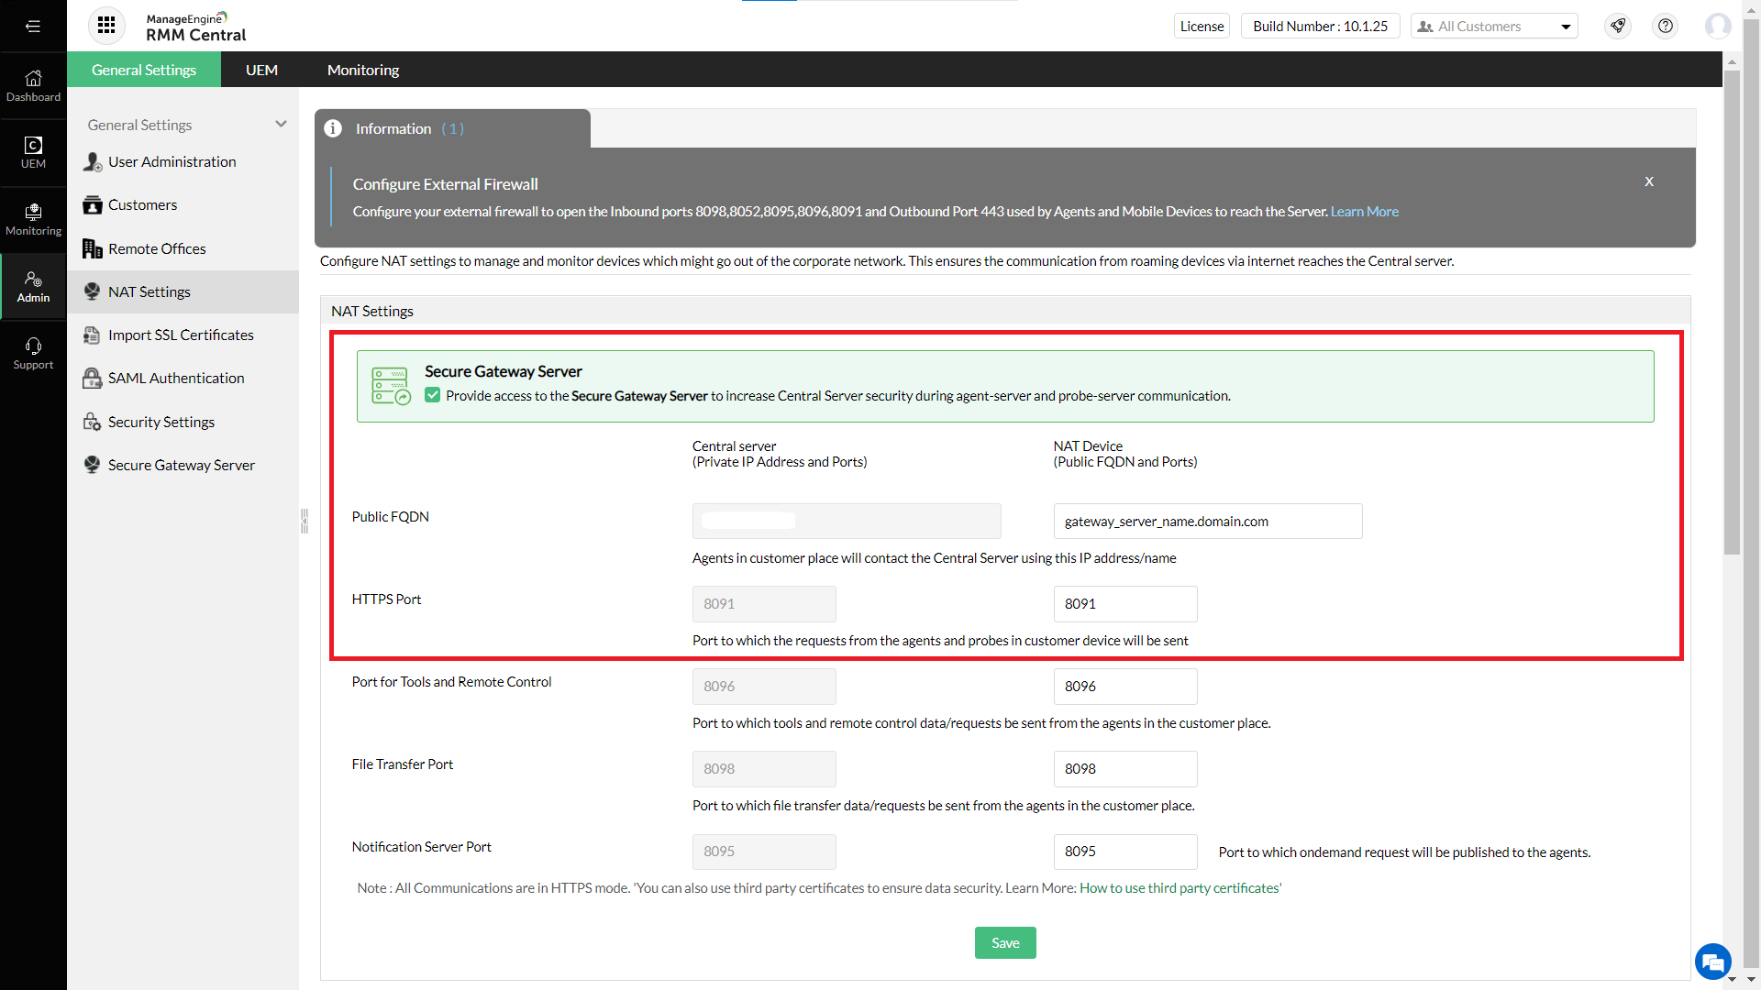1761x990 pixels.
Task: Dismiss the Configure External Firewall notification
Action: [1648, 181]
